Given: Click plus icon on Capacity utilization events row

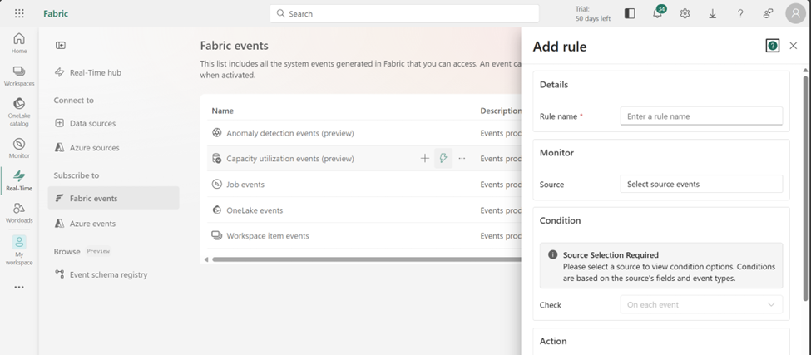Looking at the screenshot, I should coord(425,159).
